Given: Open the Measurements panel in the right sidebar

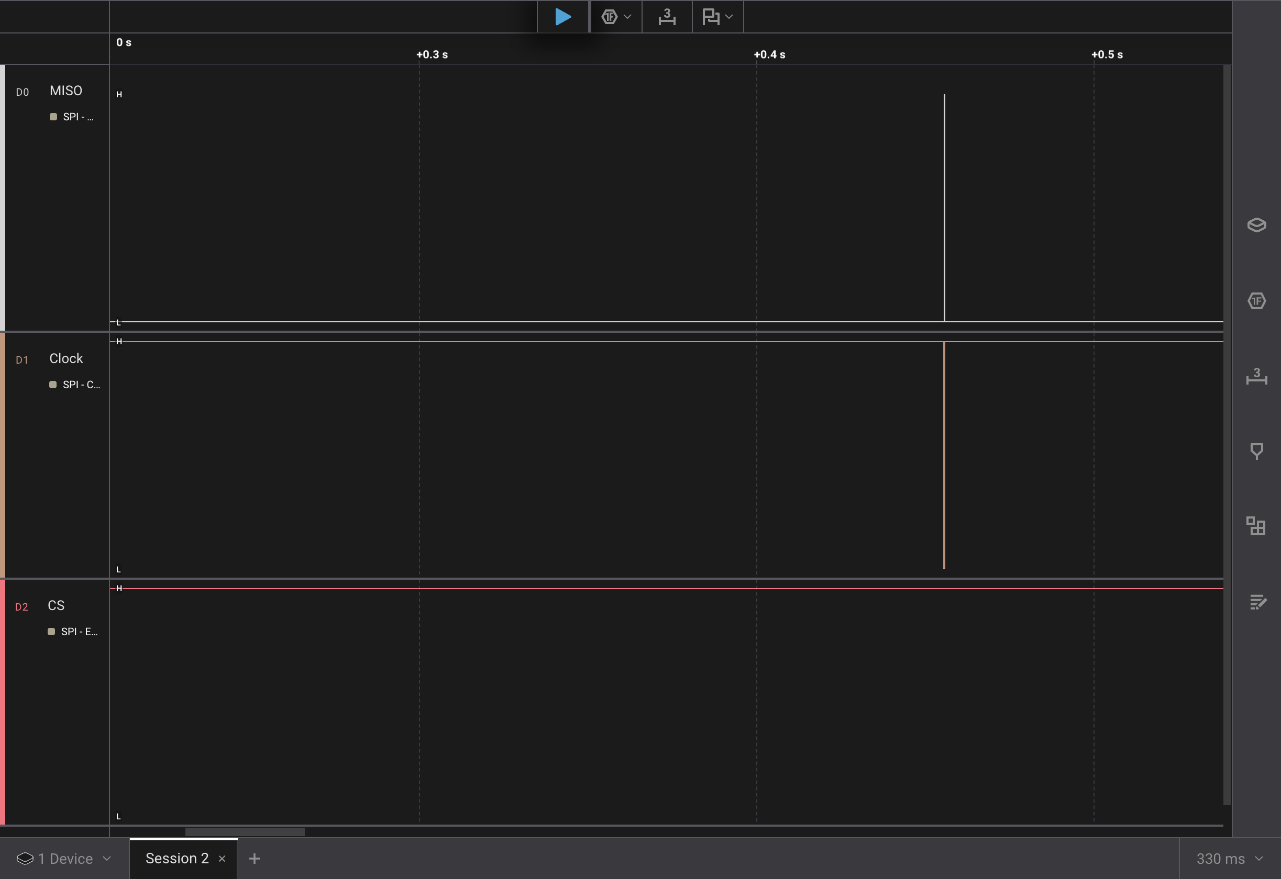Looking at the screenshot, I should coord(1257,378).
